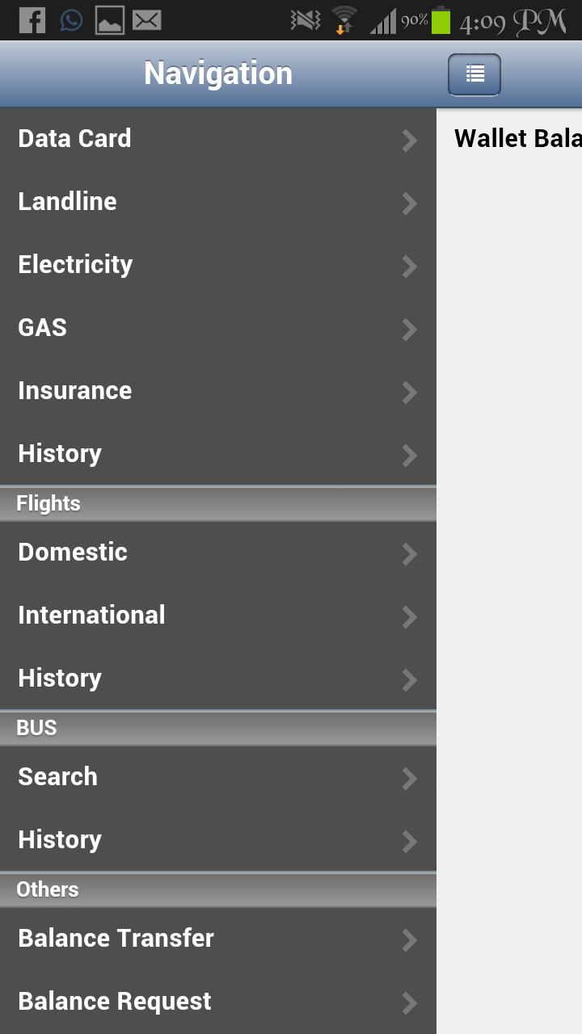The height and width of the screenshot is (1034, 582).
Task: Tap the vibrate mode status icon
Action: (306, 20)
